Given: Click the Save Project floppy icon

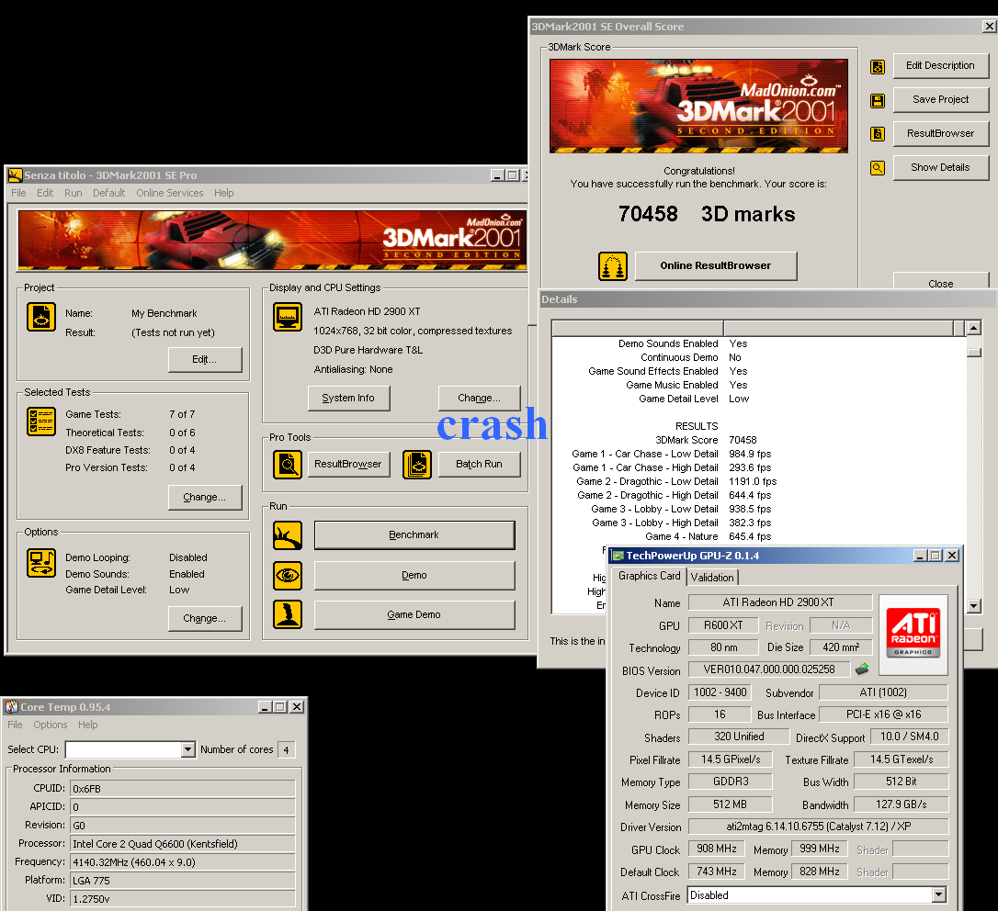Looking at the screenshot, I should point(878,100).
